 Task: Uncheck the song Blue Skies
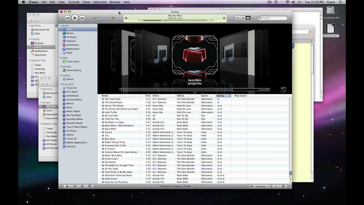click(x=103, y=139)
